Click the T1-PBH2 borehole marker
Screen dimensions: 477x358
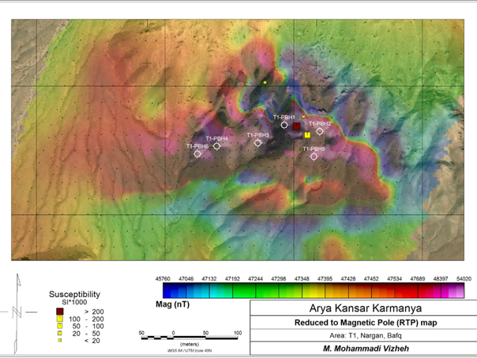[x=319, y=131]
